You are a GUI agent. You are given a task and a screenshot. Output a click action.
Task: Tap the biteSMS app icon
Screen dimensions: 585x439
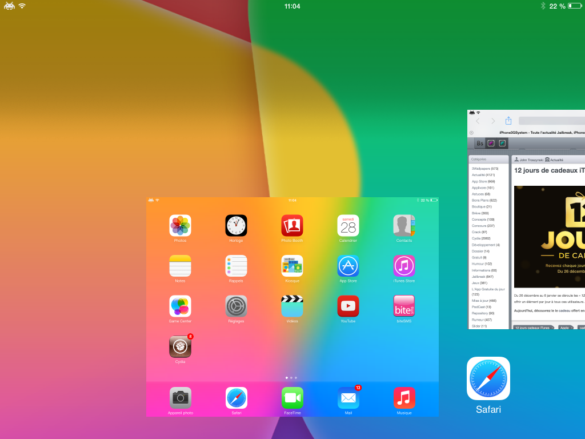click(x=404, y=306)
